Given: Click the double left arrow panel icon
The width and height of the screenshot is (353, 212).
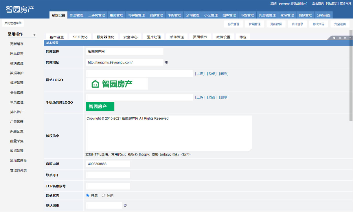Looking at the screenshot, I should click(x=340, y=38).
